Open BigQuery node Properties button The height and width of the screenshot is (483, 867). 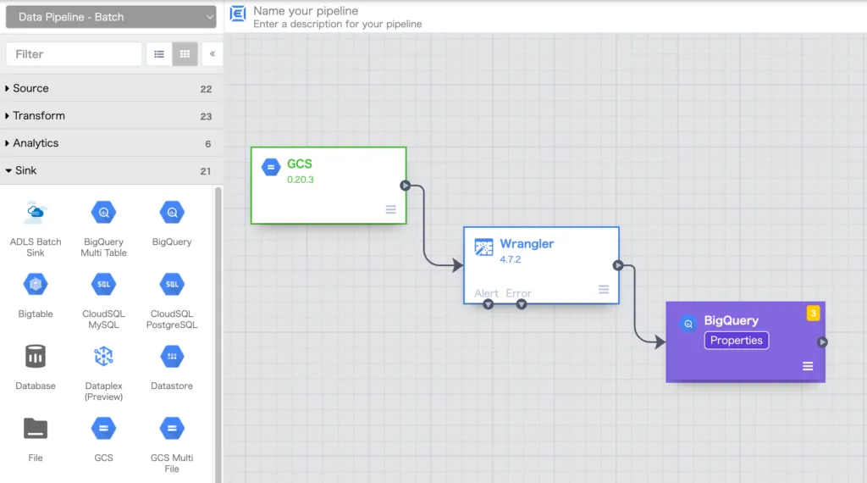point(736,341)
